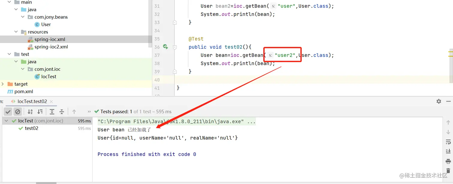
Task: Collapse the com.jony.beans package
Action: point(23,17)
